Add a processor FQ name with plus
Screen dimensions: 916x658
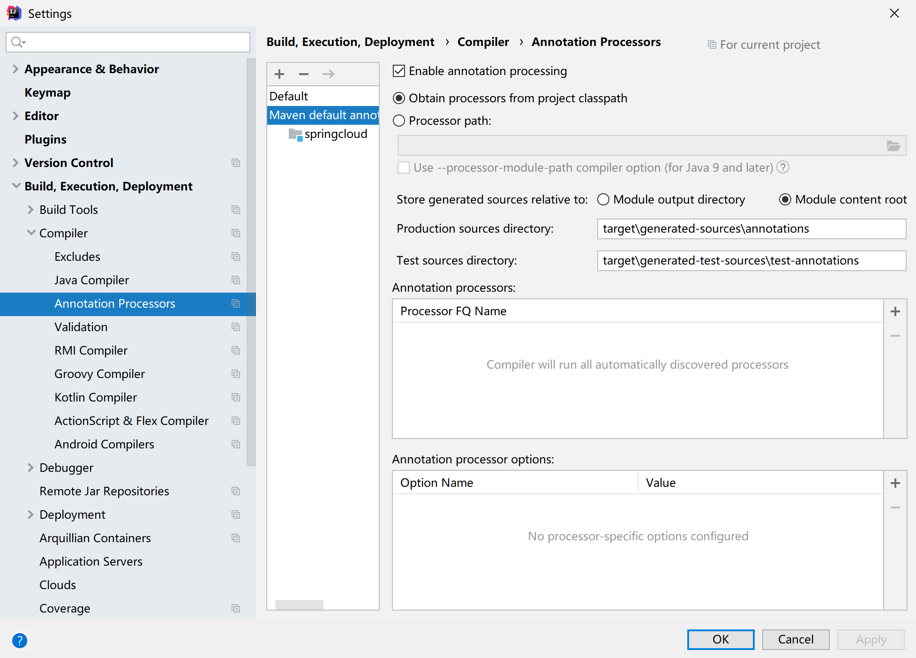click(x=895, y=311)
